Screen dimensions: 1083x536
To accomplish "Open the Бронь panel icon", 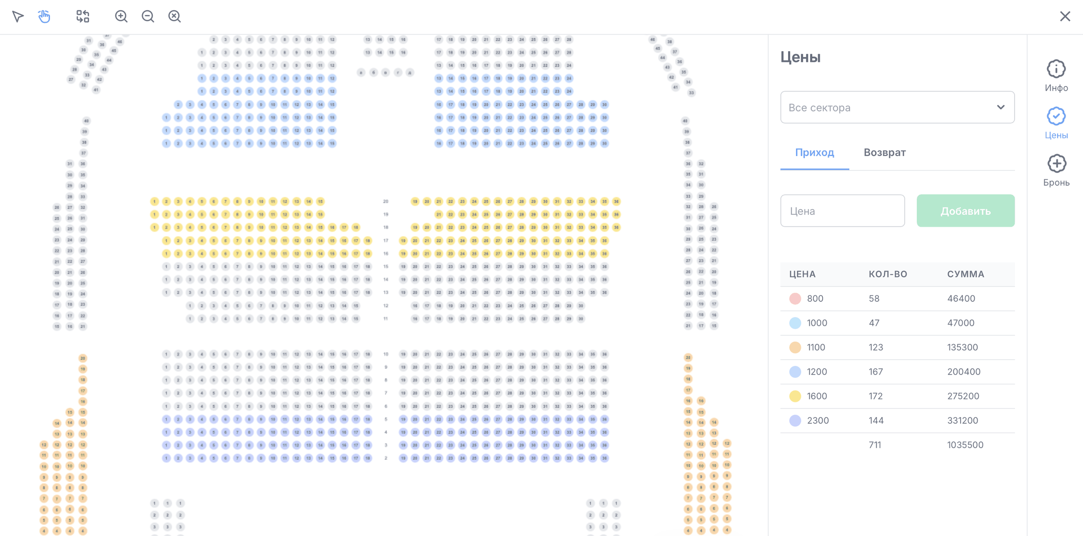I will (x=1056, y=171).
